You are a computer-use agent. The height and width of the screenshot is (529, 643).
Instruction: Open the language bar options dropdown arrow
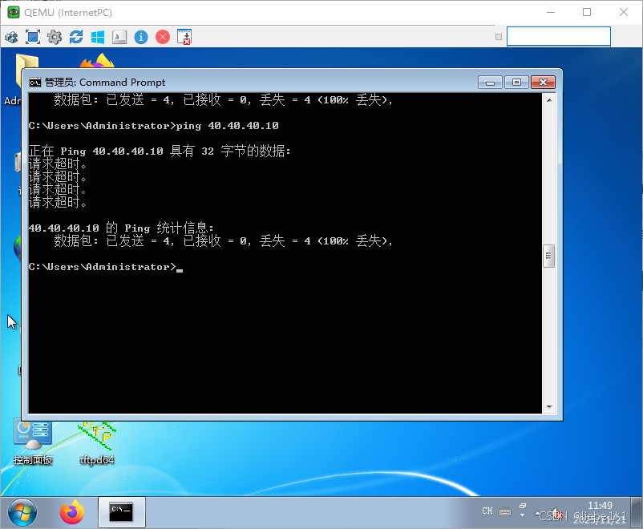pos(522,515)
